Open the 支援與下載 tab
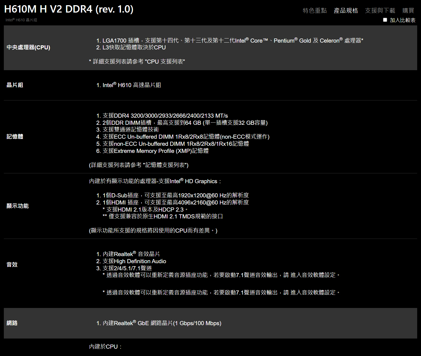 point(380,10)
